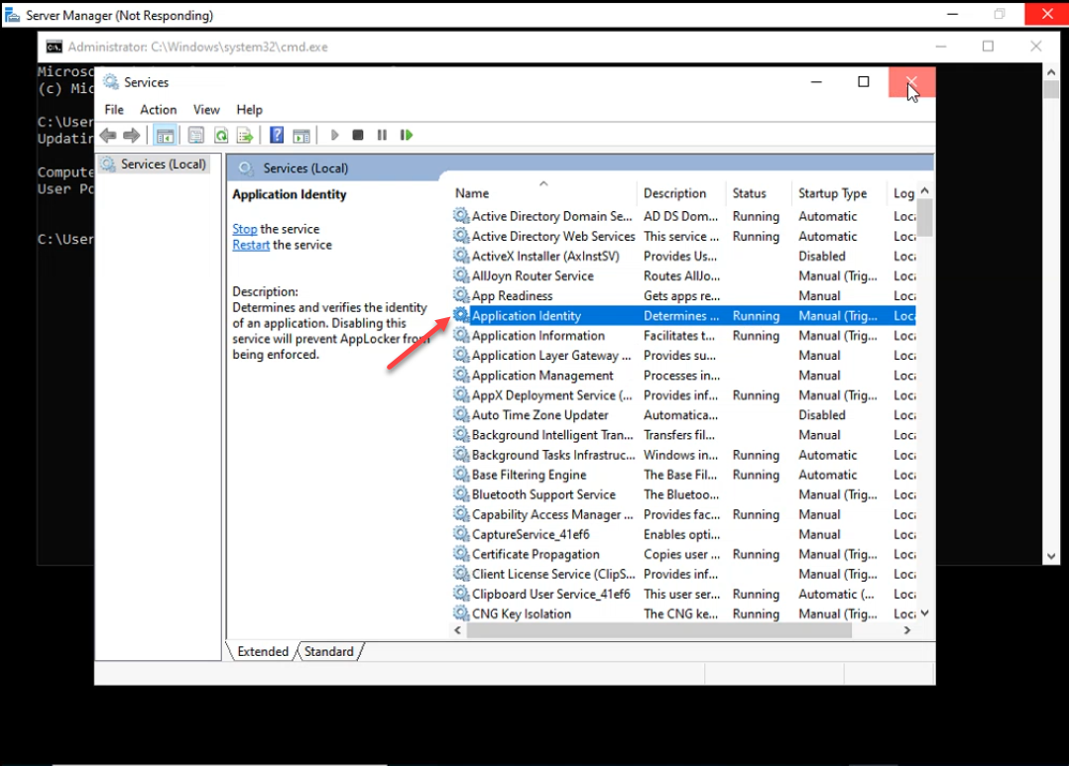Close the Services window
Screen dimensions: 1069x766
coord(911,82)
